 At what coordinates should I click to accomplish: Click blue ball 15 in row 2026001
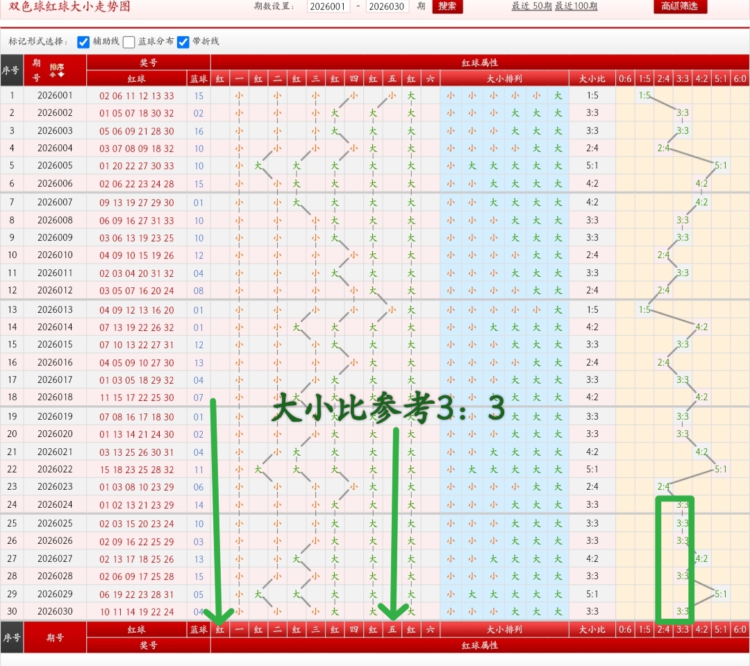(199, 96)
